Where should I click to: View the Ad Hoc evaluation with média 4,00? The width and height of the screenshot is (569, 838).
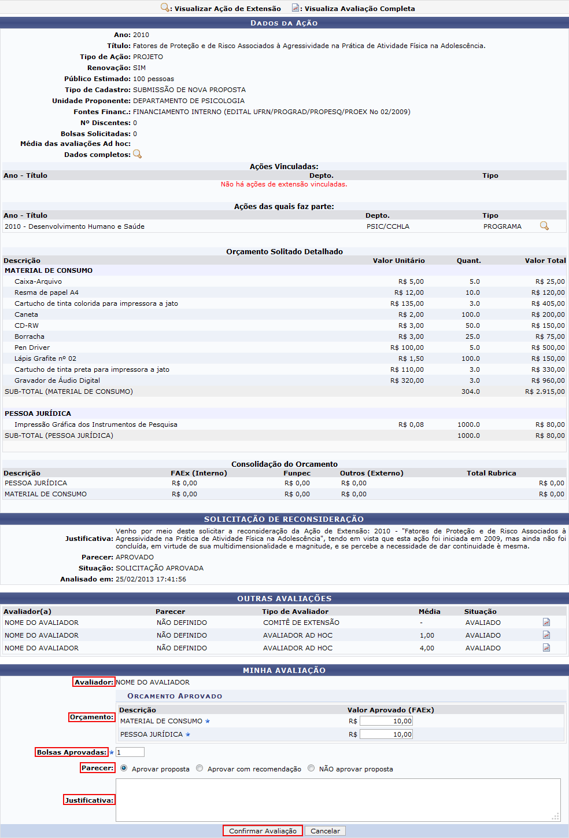point(546,647)
